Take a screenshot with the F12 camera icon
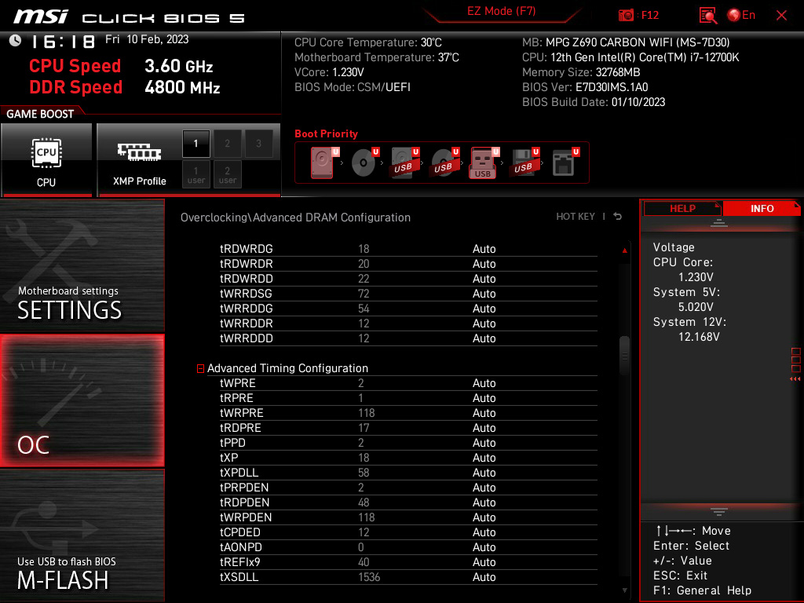 pos(626,16)
